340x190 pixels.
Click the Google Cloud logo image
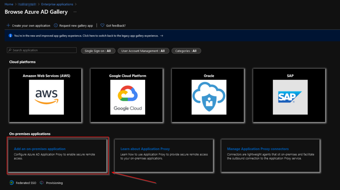tap(127, 97)
